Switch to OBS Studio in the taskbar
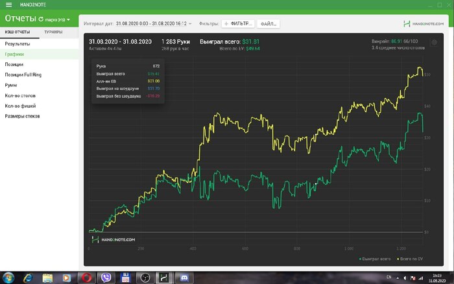Screen dimensions: 454x284 [x=145, y=278]
